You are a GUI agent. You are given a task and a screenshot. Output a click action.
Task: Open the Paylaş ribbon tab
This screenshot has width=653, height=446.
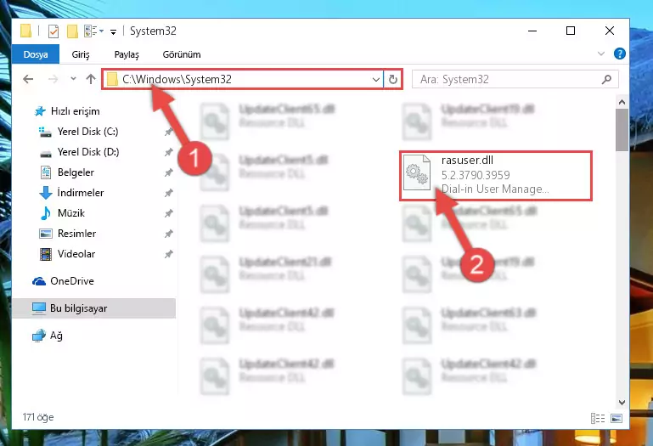coord(127,54)
